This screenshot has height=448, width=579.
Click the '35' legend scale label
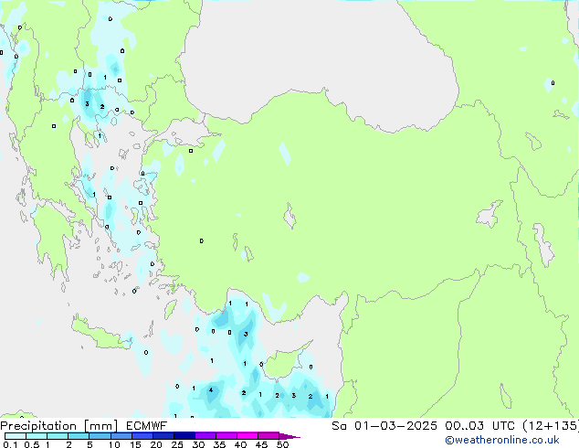click(x=219, y=444)
